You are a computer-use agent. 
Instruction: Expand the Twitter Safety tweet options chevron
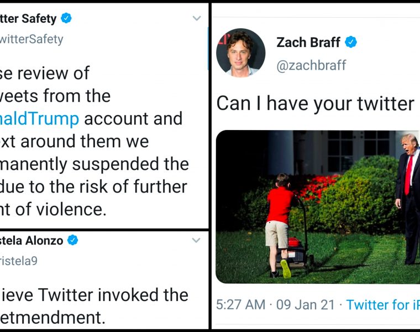[x=196, y=19]
